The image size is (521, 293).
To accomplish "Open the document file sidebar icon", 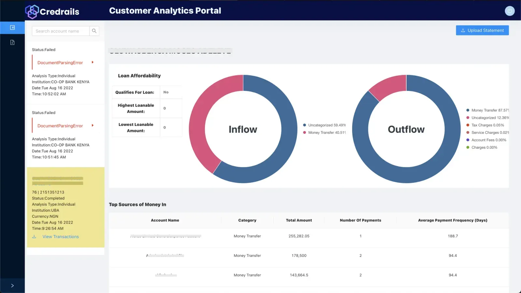I will pyautogui.click(x=12, y=42).
